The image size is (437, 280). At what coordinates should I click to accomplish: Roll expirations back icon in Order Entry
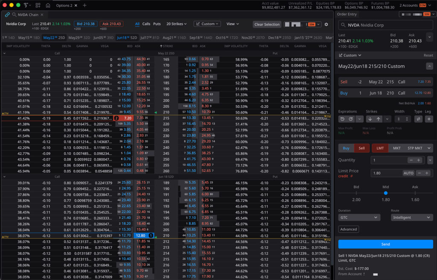pos(342,119)
